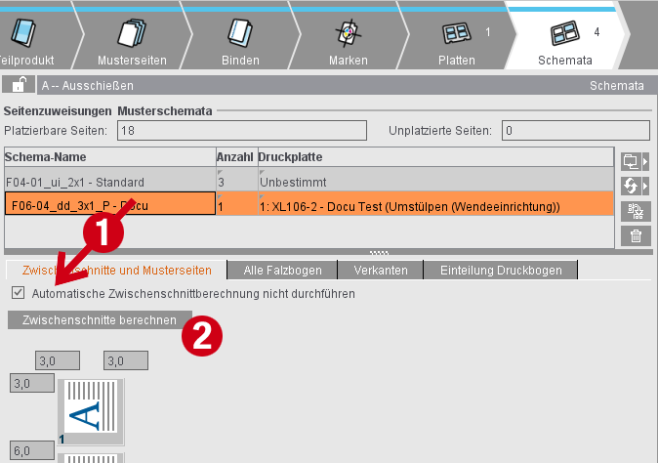Click the trash bin delete icon
This screenshot has width=658, height=463.
click(x=636, y=235)
